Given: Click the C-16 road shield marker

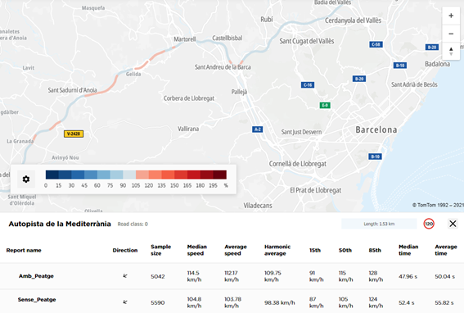Looking at the screenshot, I should pos(308,85).
